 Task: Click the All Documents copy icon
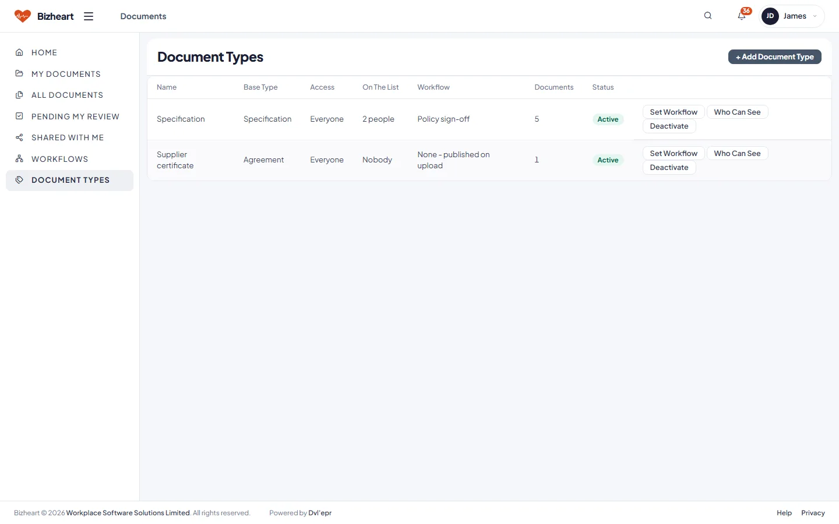19,95
